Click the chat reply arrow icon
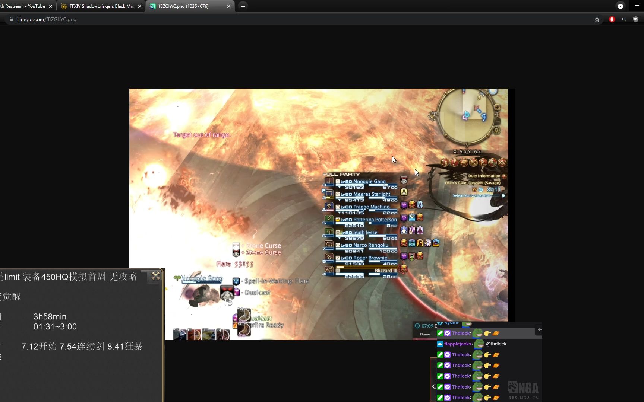This screenshot has width=644, height=402. (x=539, y=329)
